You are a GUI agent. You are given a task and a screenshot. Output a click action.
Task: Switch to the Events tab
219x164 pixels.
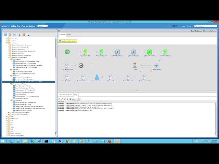tap(68, 35)
